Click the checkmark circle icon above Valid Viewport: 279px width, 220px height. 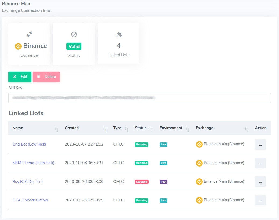click(x=74, y=34)
